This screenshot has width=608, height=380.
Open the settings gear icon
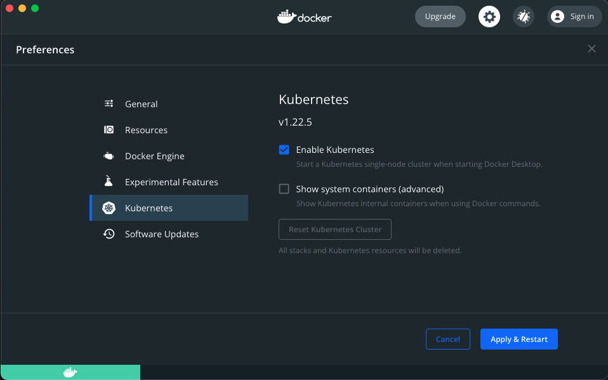pos(489,16)
